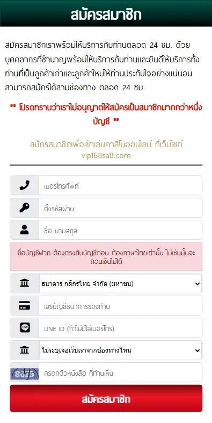Focus the ชื่อ นามสกุล name field

[120, 230]
